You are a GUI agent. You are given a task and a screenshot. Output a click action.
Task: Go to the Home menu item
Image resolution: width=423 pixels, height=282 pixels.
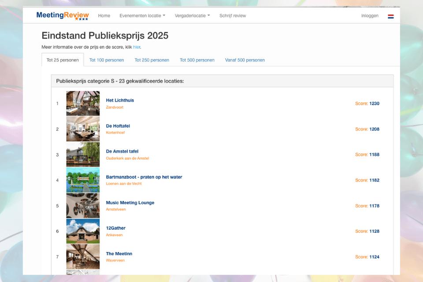click(x=104, y=16)
